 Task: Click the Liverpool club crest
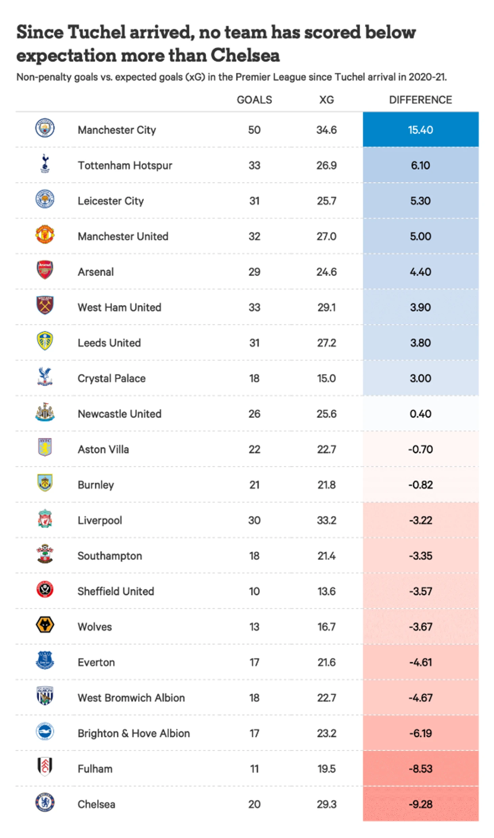pos(45,519)
